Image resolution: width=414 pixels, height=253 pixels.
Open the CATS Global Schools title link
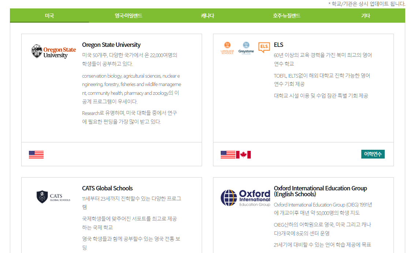pyautogui.click(x=107, y=188)
